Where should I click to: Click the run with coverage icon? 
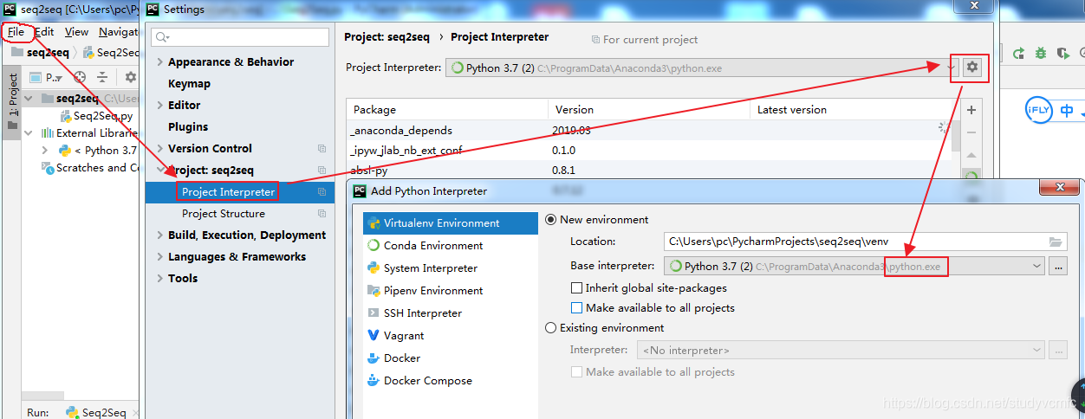coord(1063,54)
